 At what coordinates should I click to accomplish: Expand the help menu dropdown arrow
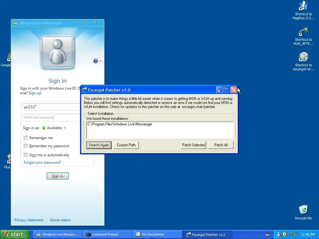coord(100,61)
